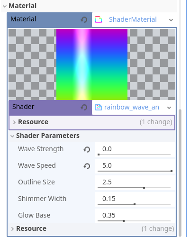Click the rainbow material preview thumbnail

(92, 64)
